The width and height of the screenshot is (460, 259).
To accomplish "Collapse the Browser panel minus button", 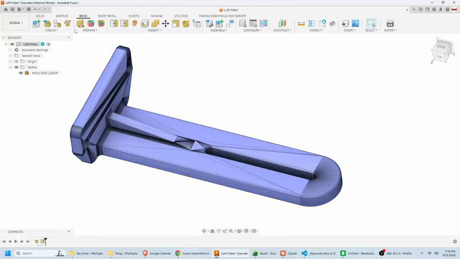I will pyautogui.click(x=69, y=37).
